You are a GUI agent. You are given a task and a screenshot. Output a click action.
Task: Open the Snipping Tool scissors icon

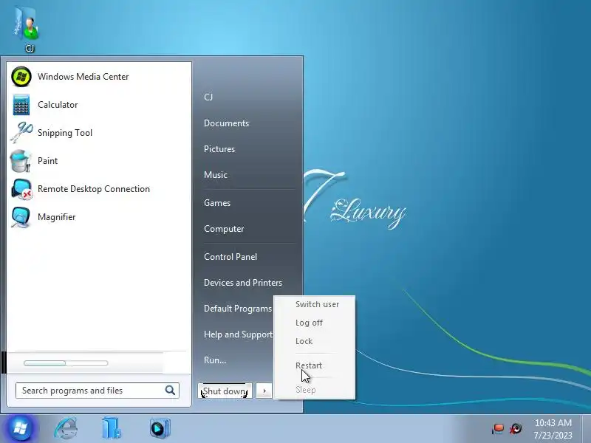pyautogui.click(x=21, y=133)
